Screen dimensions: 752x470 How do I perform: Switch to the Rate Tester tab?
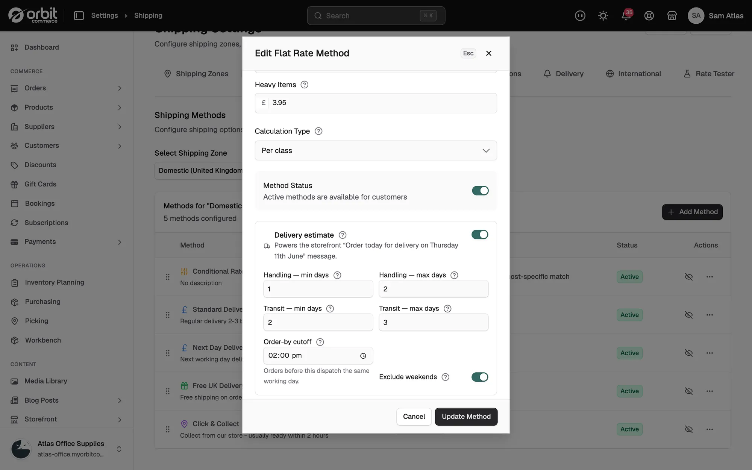click(709, 74)
